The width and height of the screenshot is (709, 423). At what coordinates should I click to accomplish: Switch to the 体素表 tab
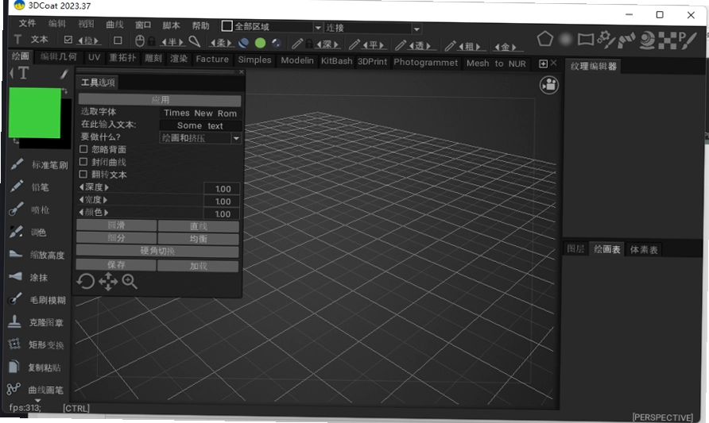pyautogui.click(x=644, y=249)
